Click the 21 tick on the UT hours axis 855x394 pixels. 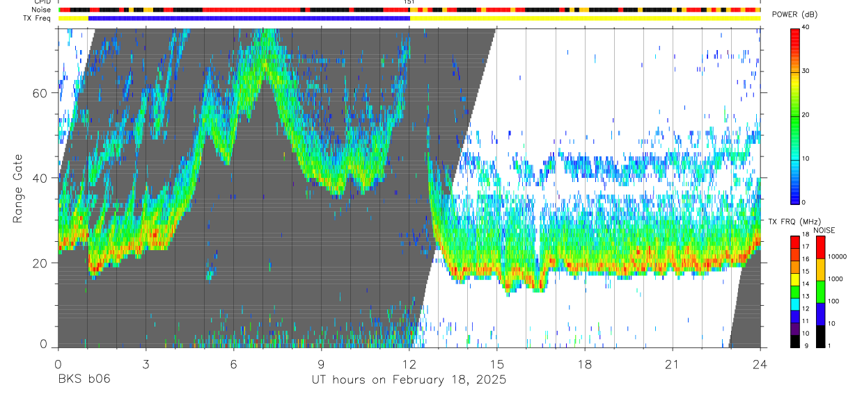point(673,363)
